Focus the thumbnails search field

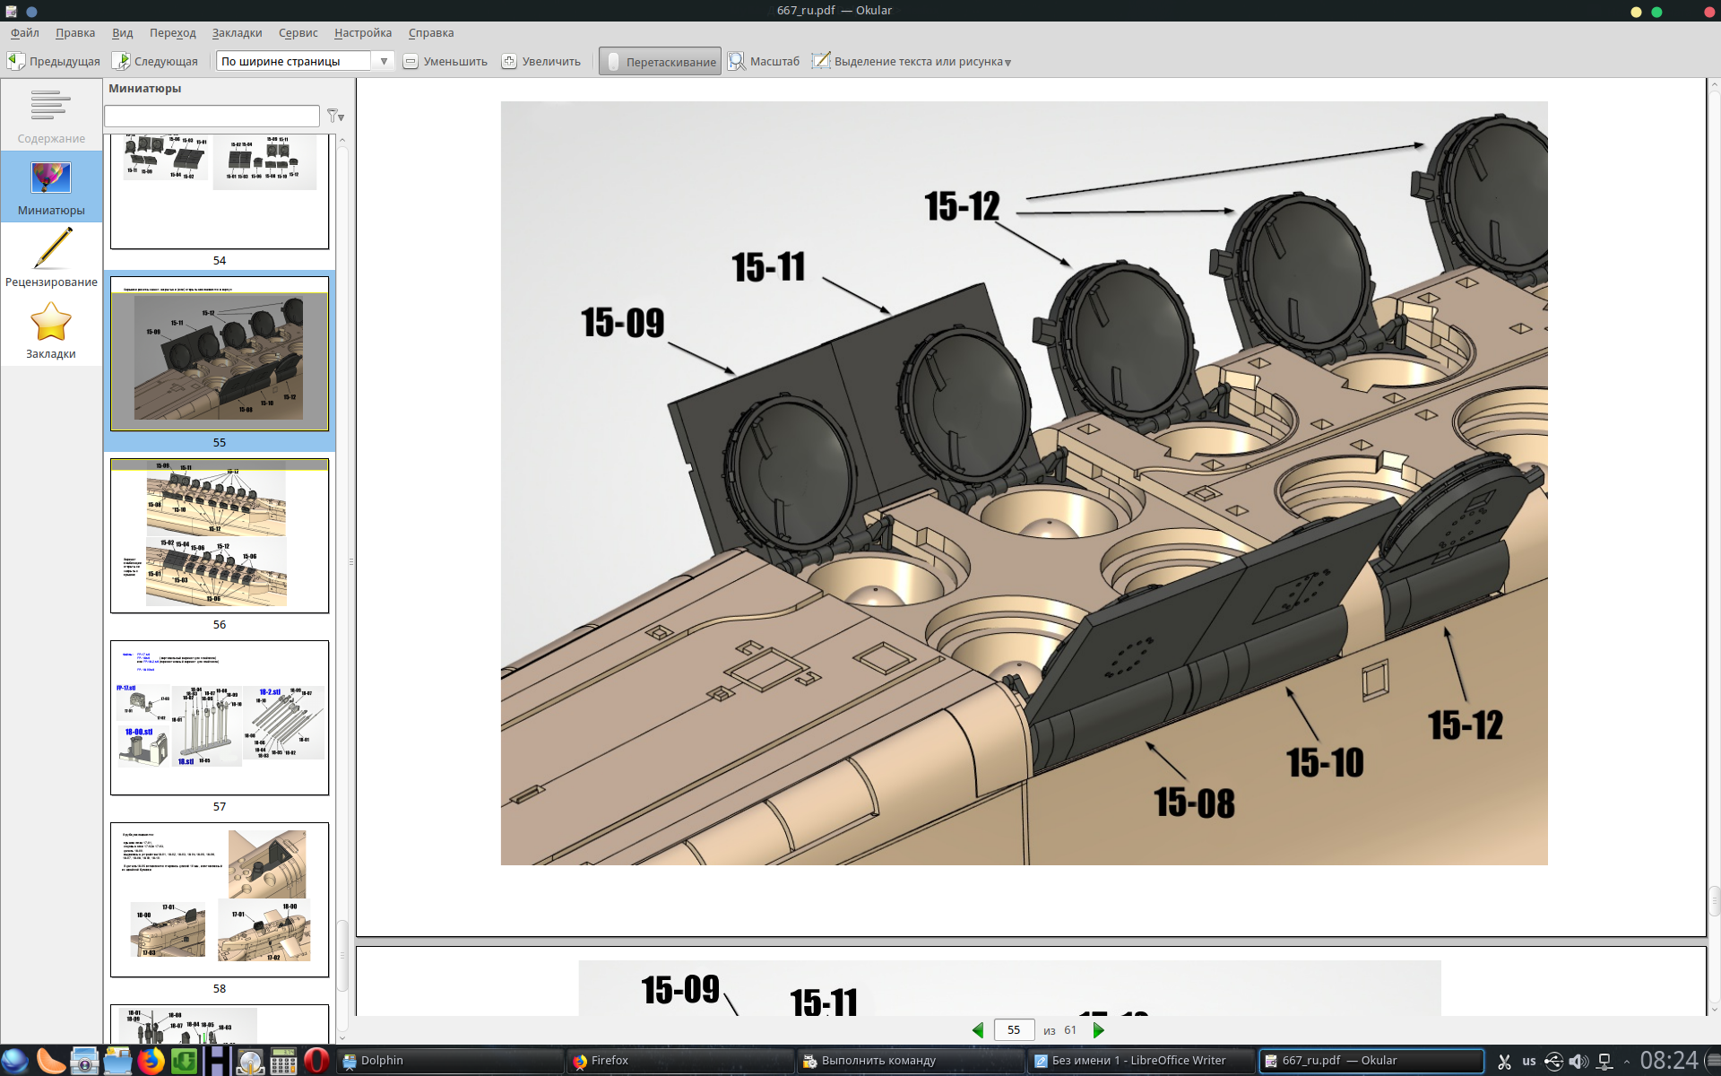212,116
